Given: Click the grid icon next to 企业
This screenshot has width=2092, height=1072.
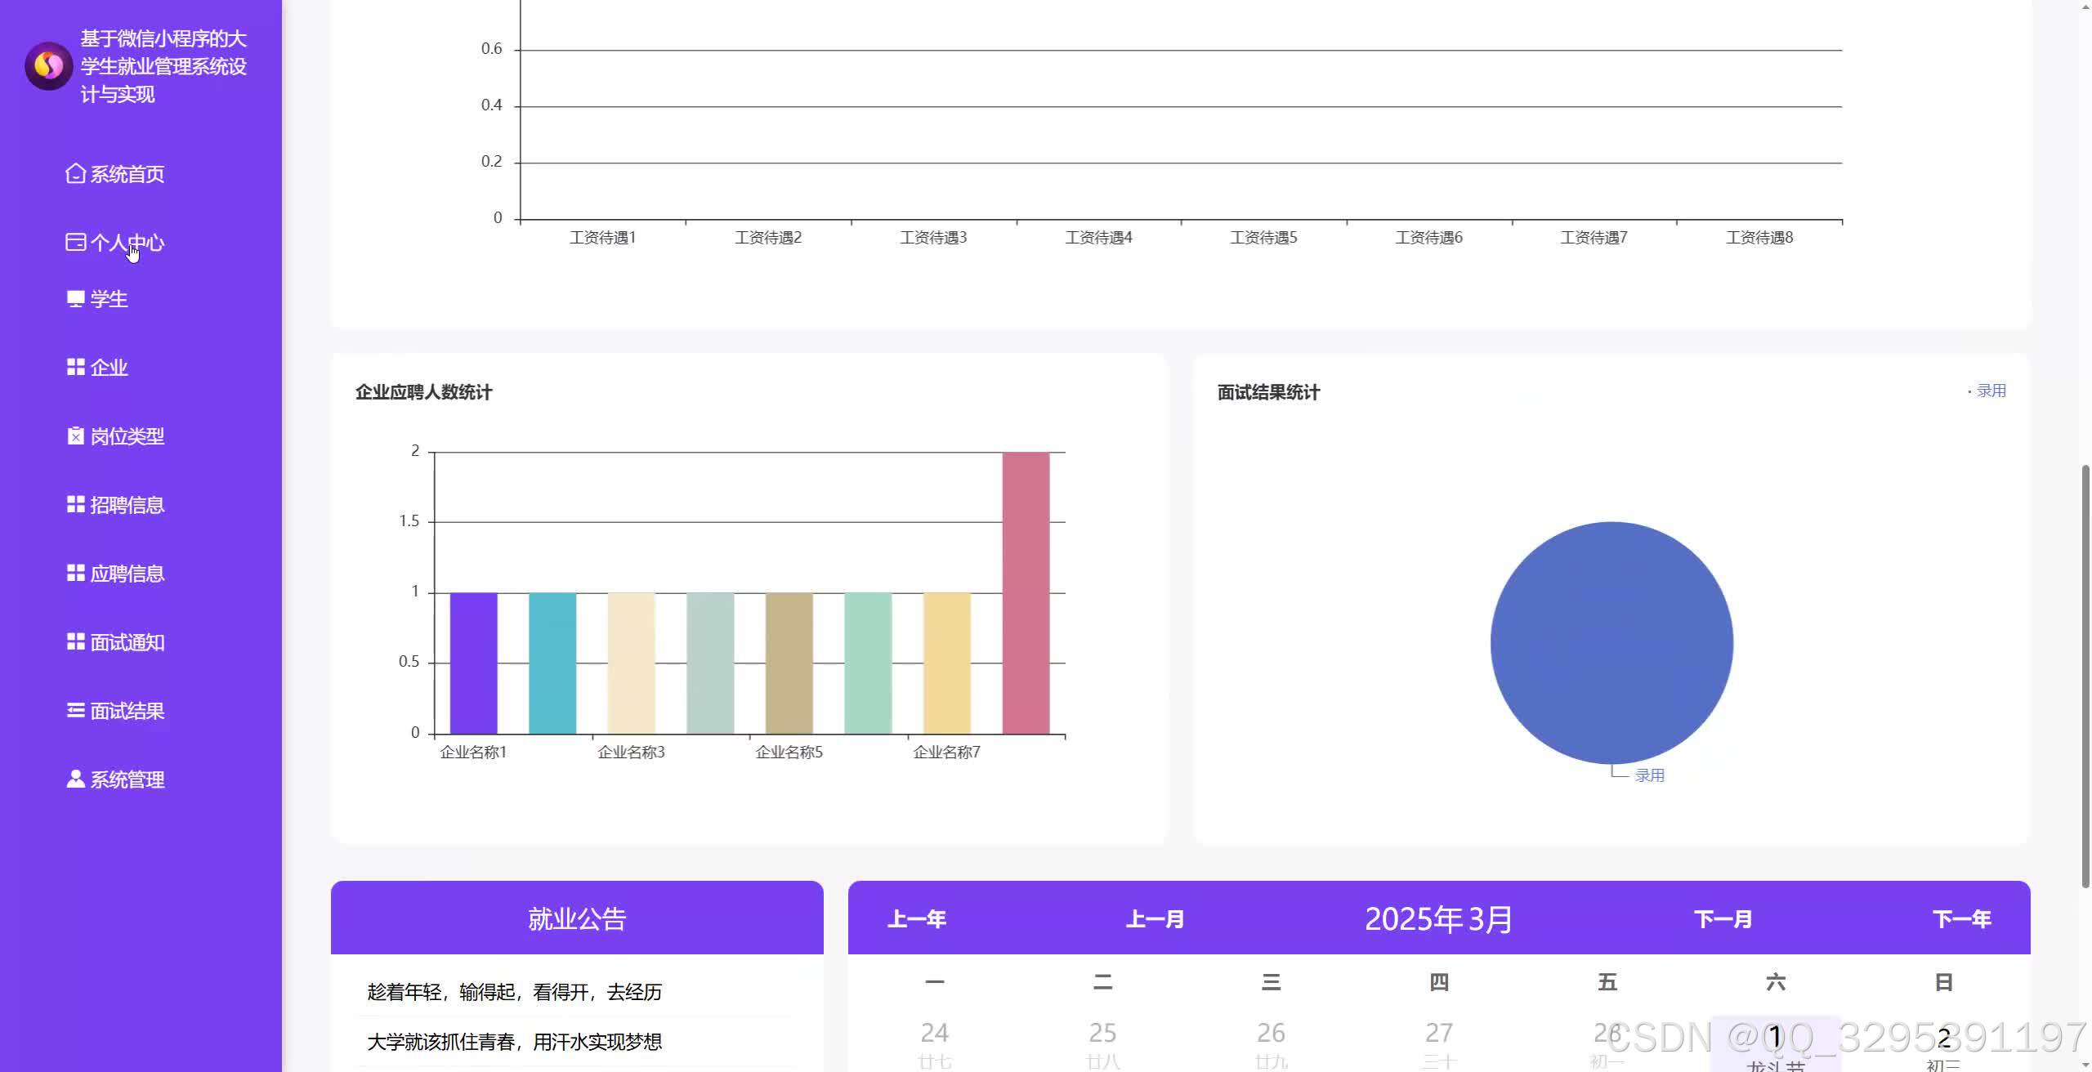Looking at the screenshot, I should click(x=75, y=368).
